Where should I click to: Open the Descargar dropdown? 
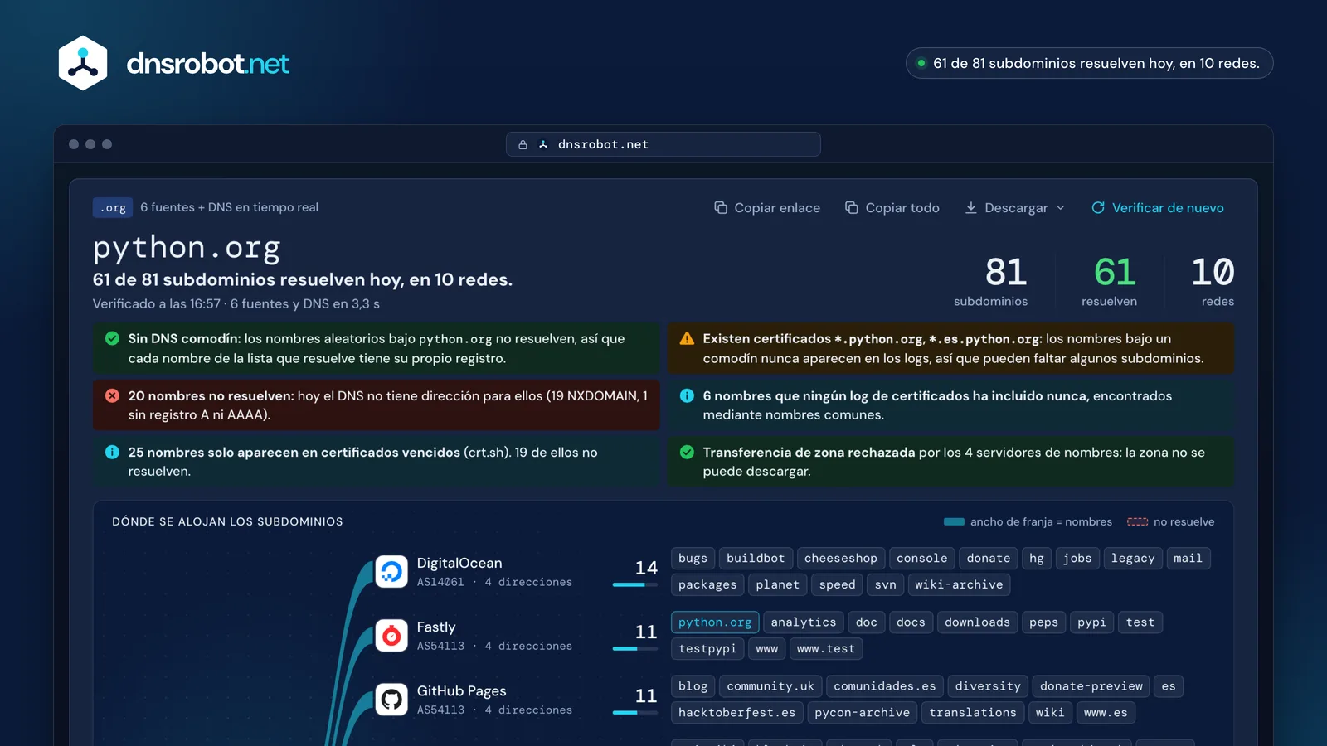tap(1015, 208)
